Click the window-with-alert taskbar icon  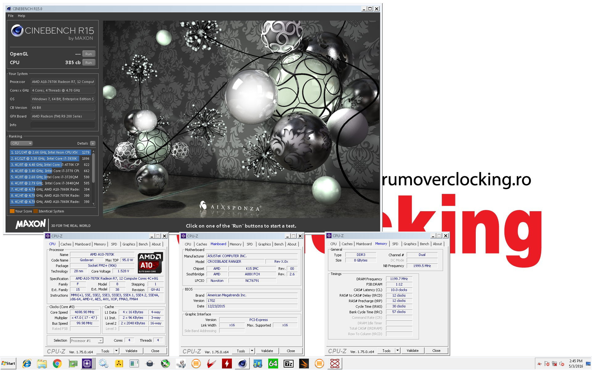[x=134, y=364]
